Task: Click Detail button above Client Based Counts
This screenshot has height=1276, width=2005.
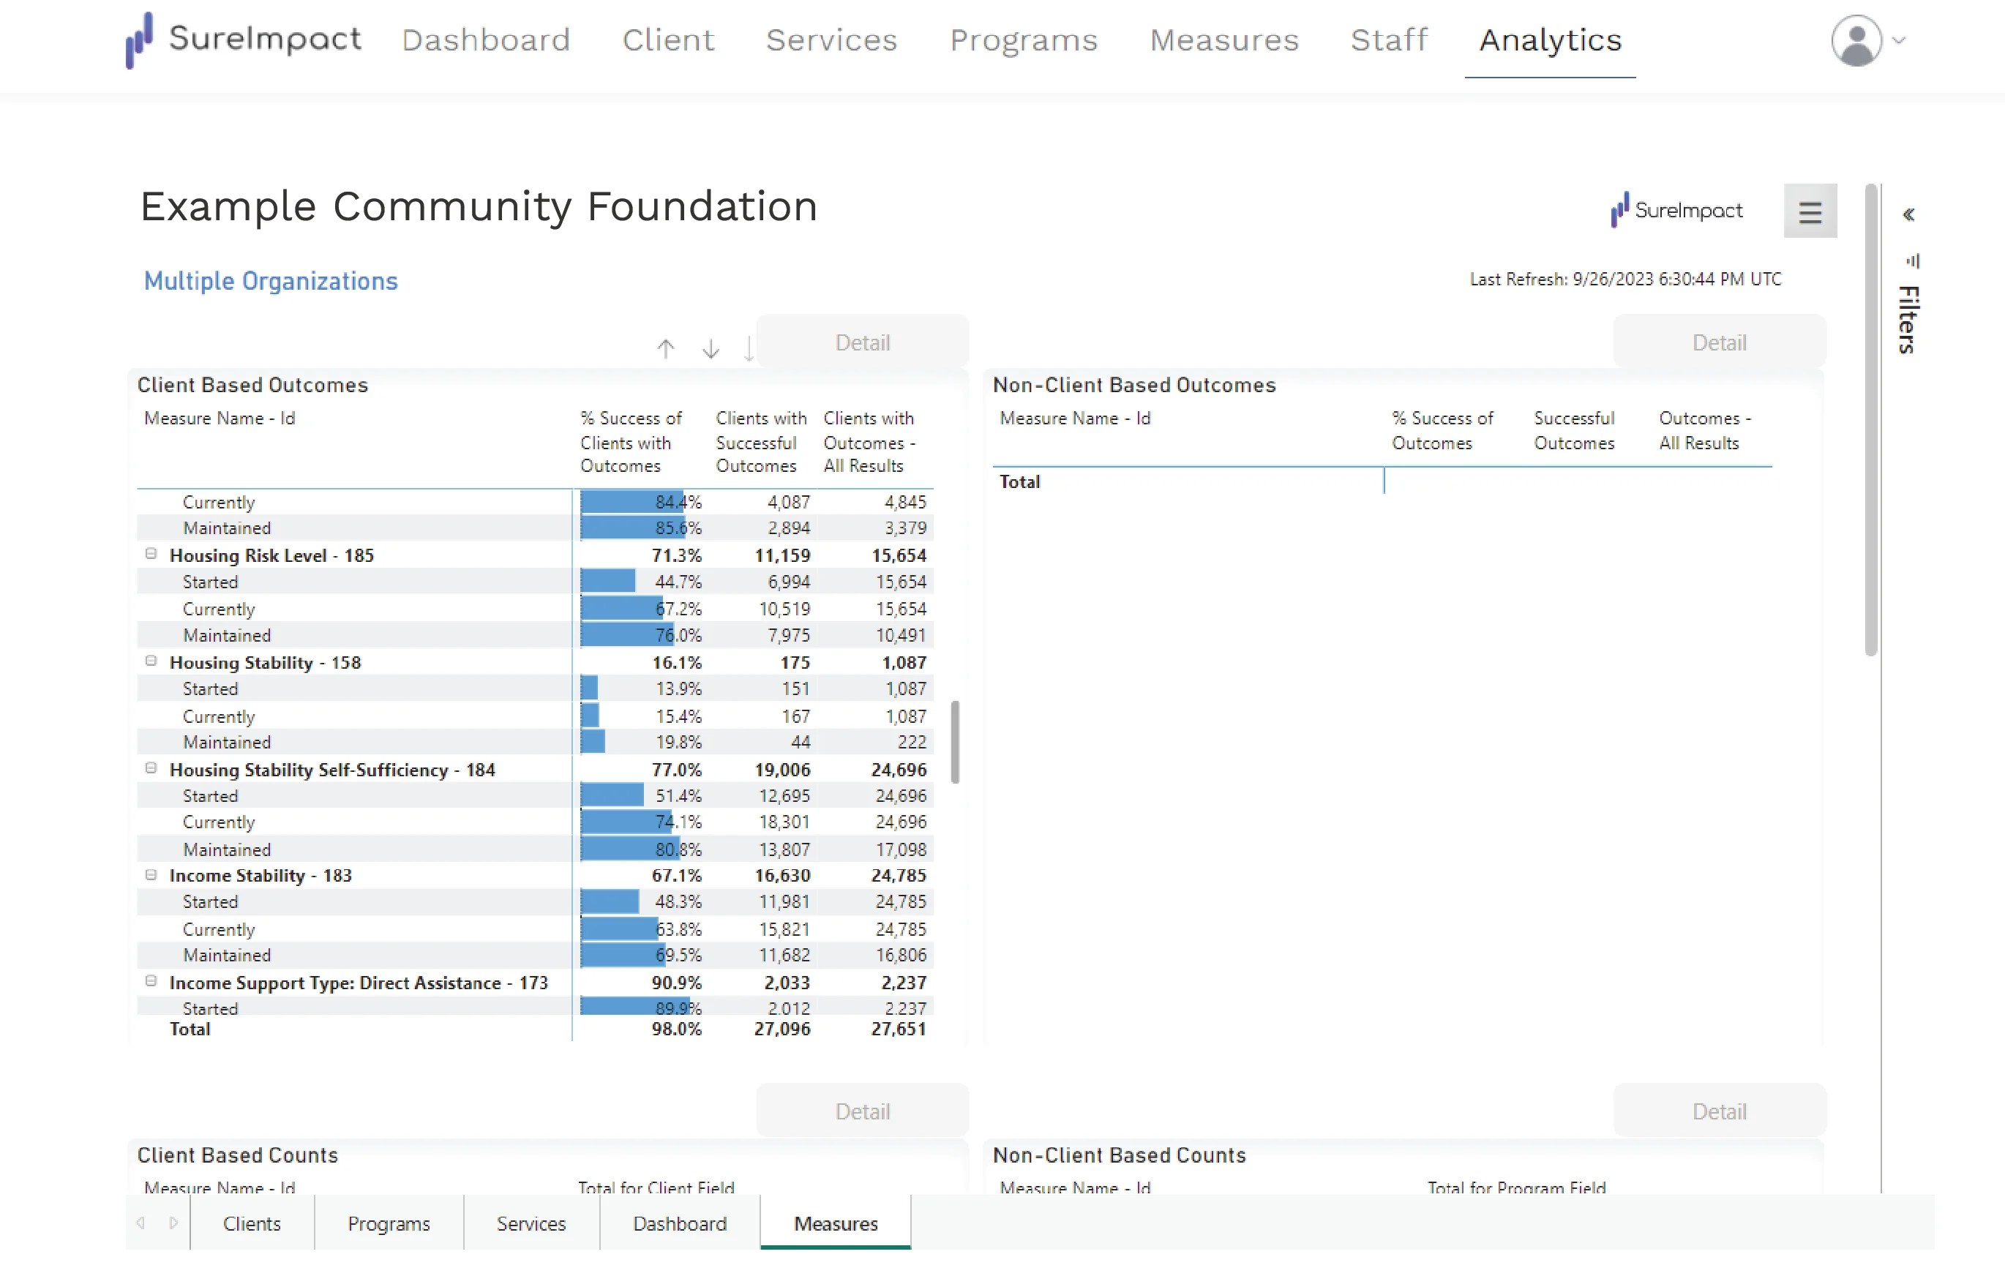Action: click(863, 1111)
